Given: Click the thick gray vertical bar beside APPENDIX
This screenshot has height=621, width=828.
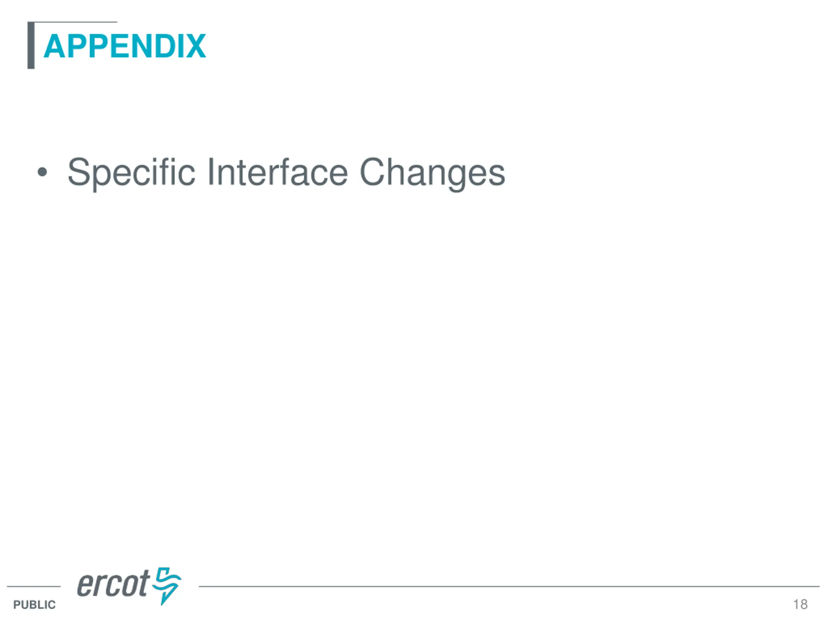Looking at the screenshot, I should pos(31,45).
